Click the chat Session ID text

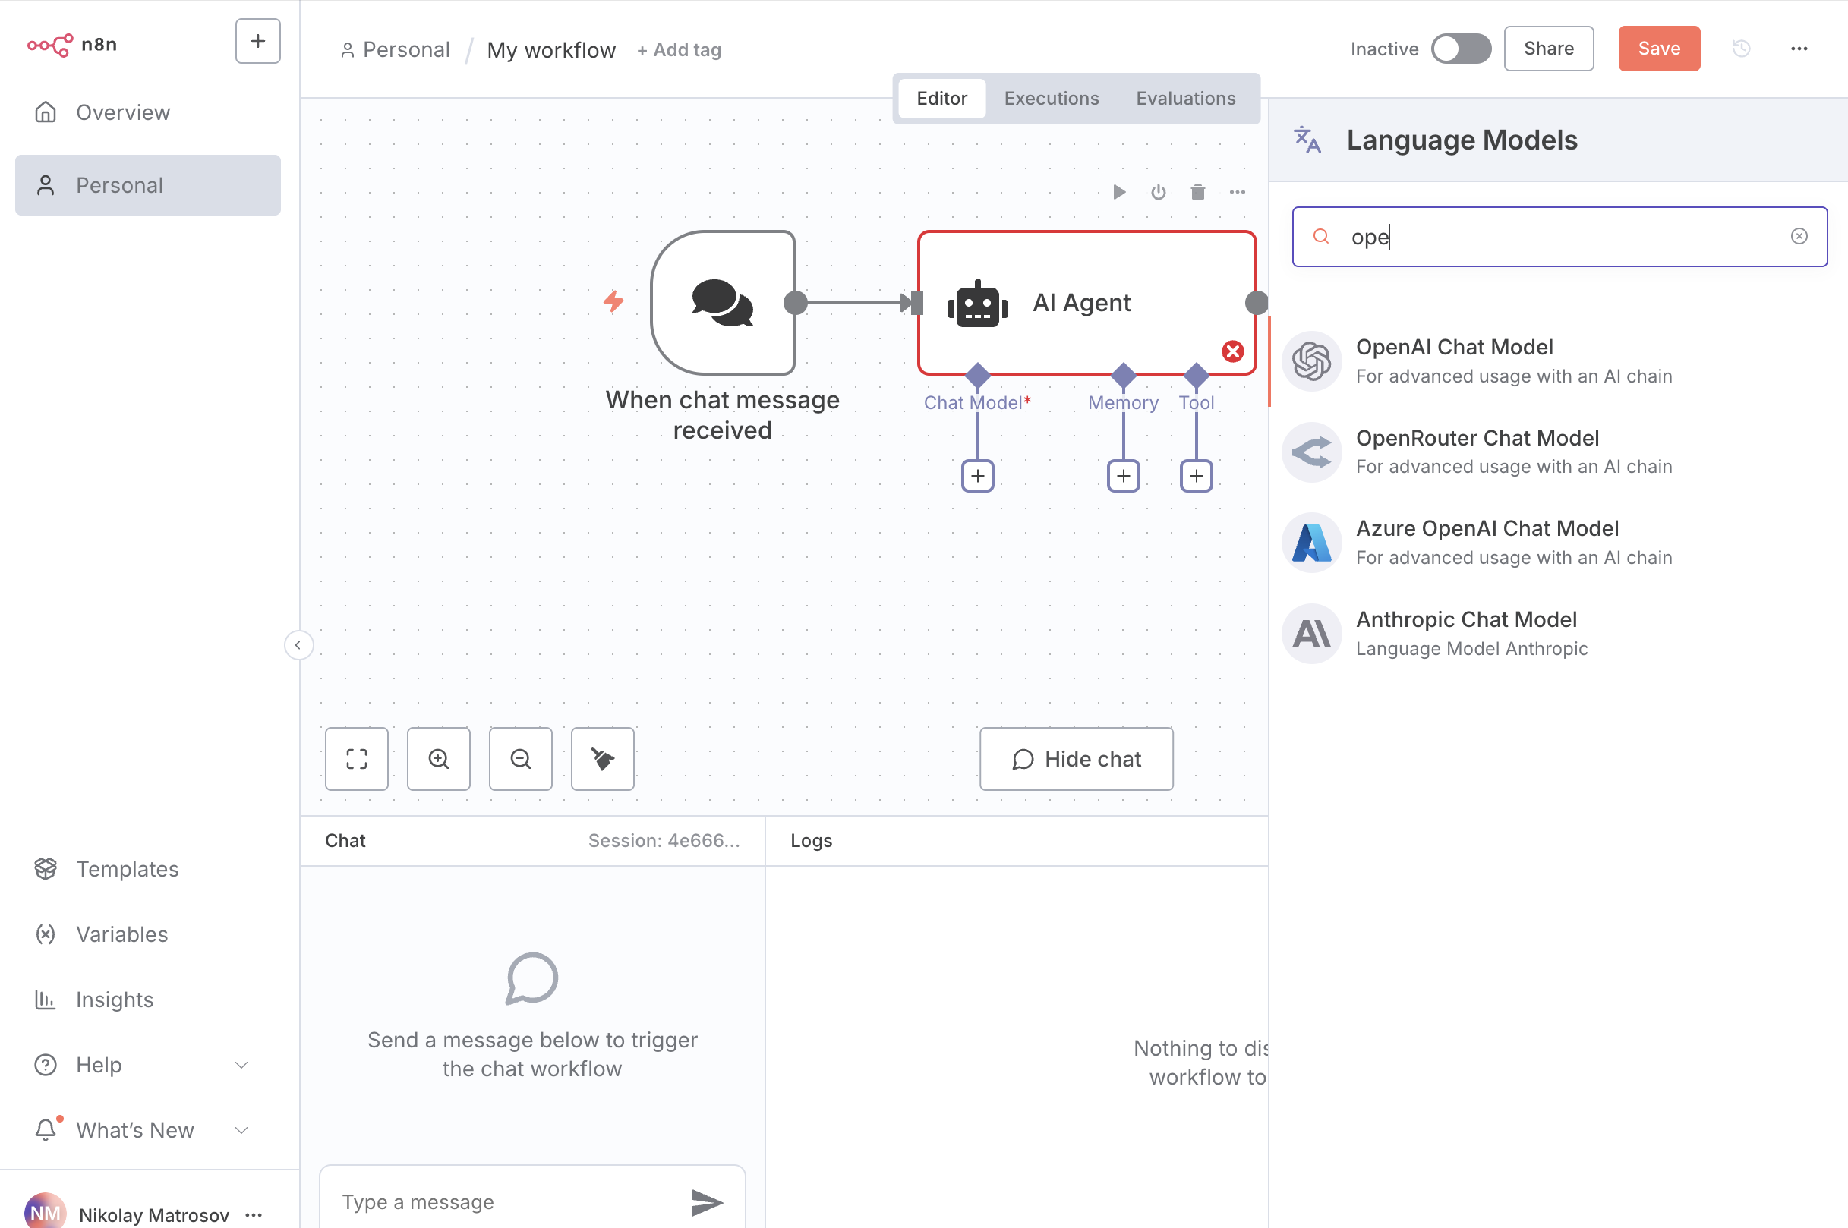664,840
